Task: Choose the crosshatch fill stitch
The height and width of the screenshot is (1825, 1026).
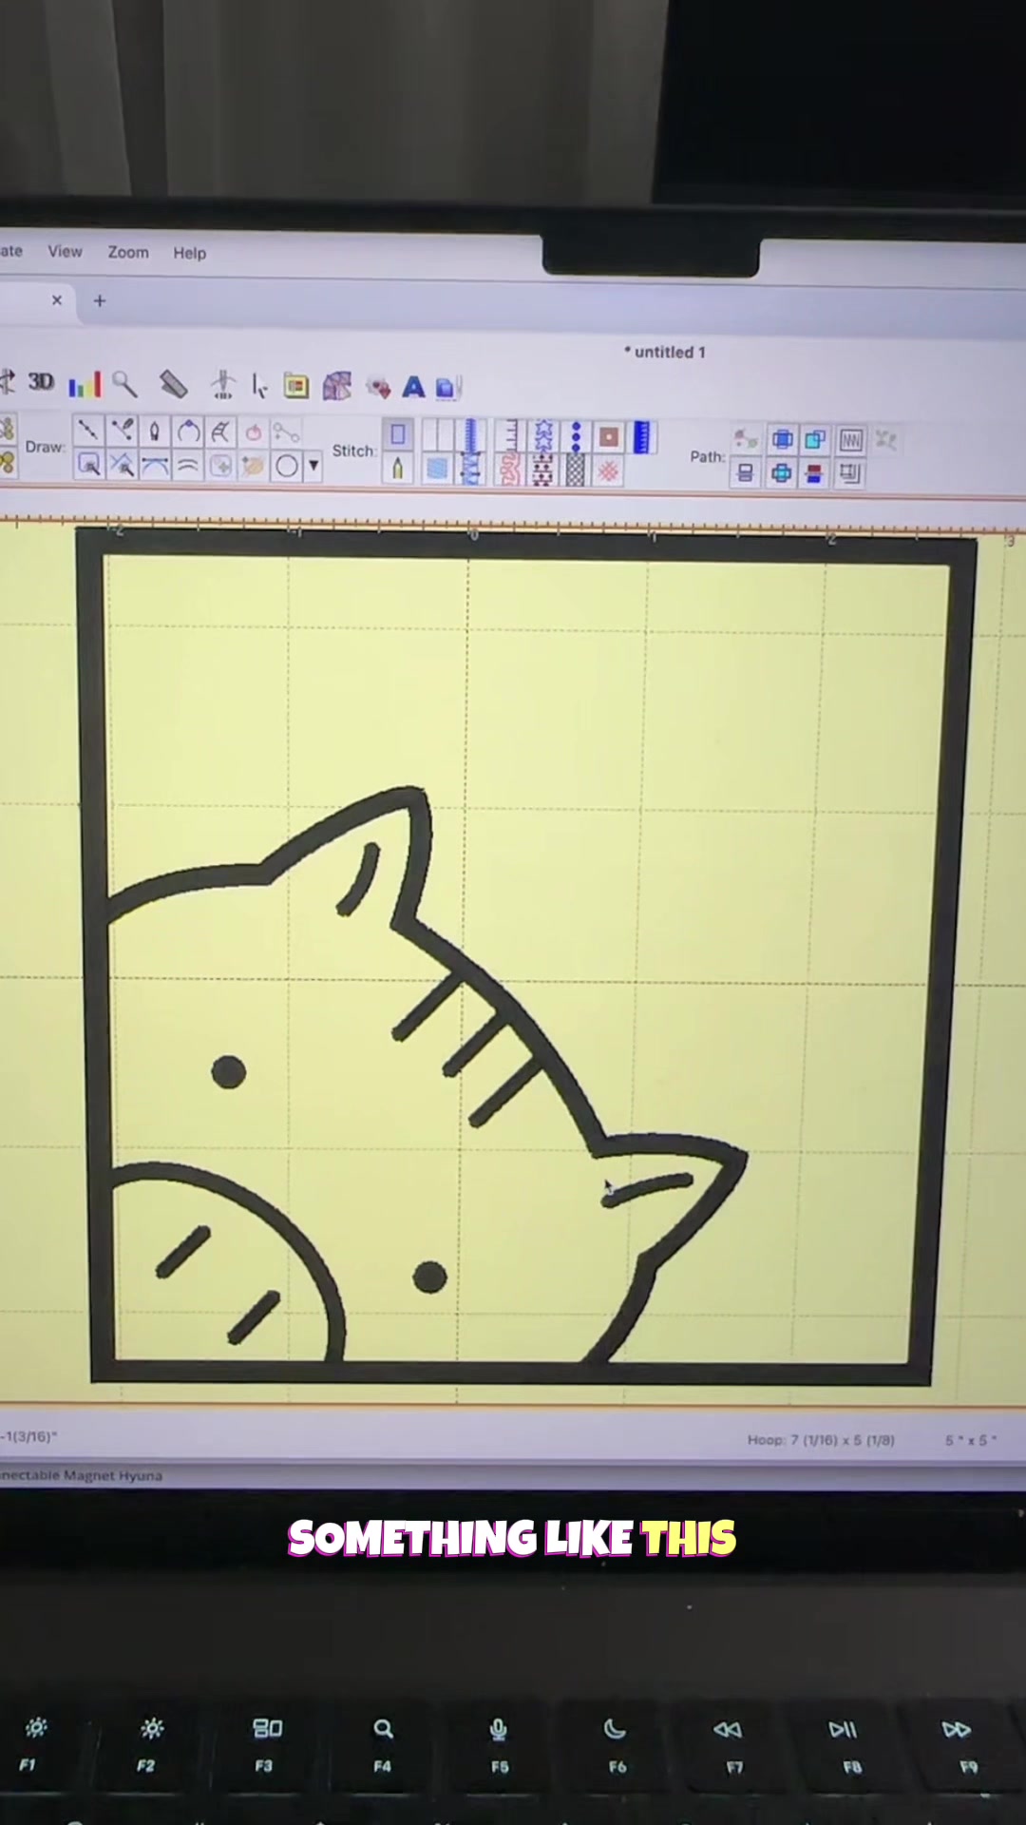Action: (576, 471)
